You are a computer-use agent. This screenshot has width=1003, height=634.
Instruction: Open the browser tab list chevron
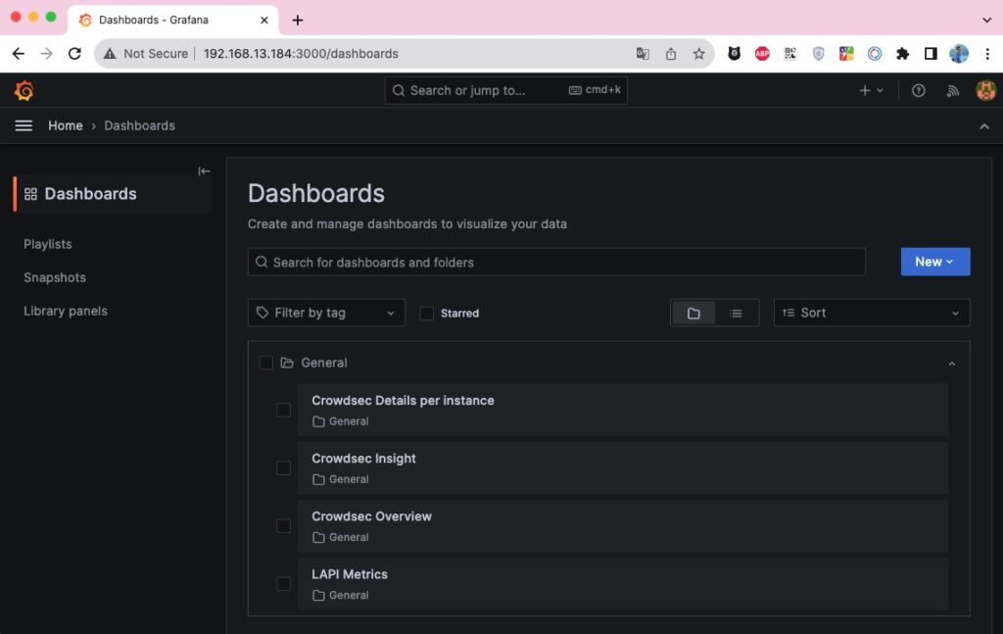(987, 20)
